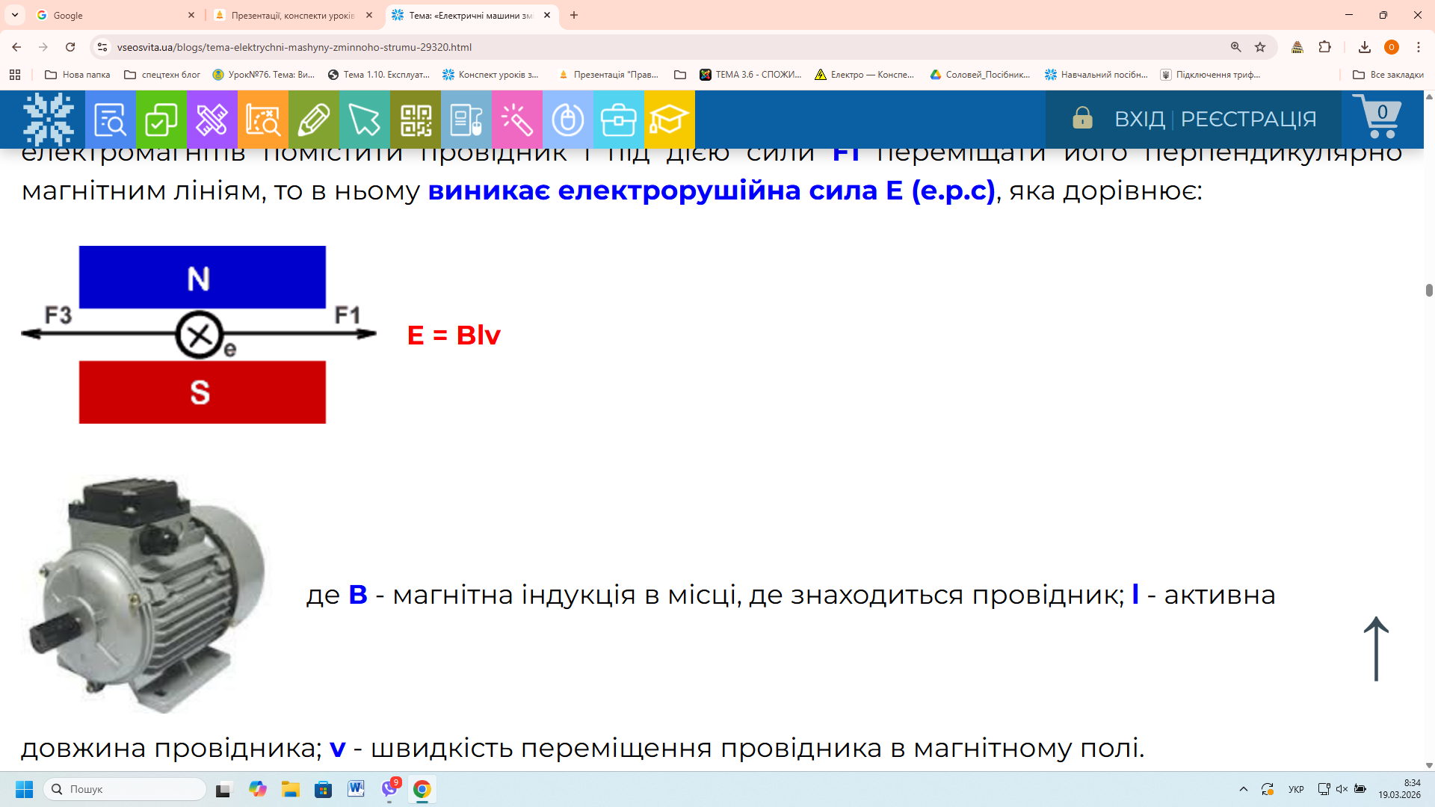Open the tab search dropdown arrow
The width and height of the screenshot is (1435, 807).
pos(15,15)
